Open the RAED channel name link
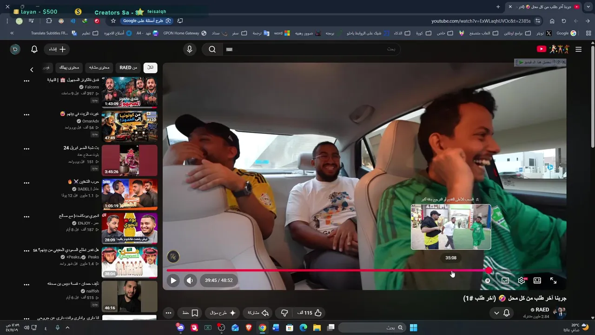 coord(542,309)
